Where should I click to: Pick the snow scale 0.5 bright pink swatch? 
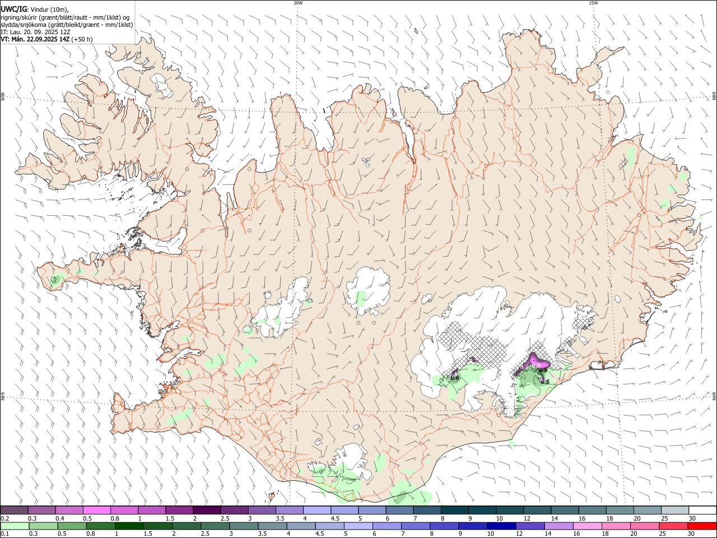tap(96, 510)
